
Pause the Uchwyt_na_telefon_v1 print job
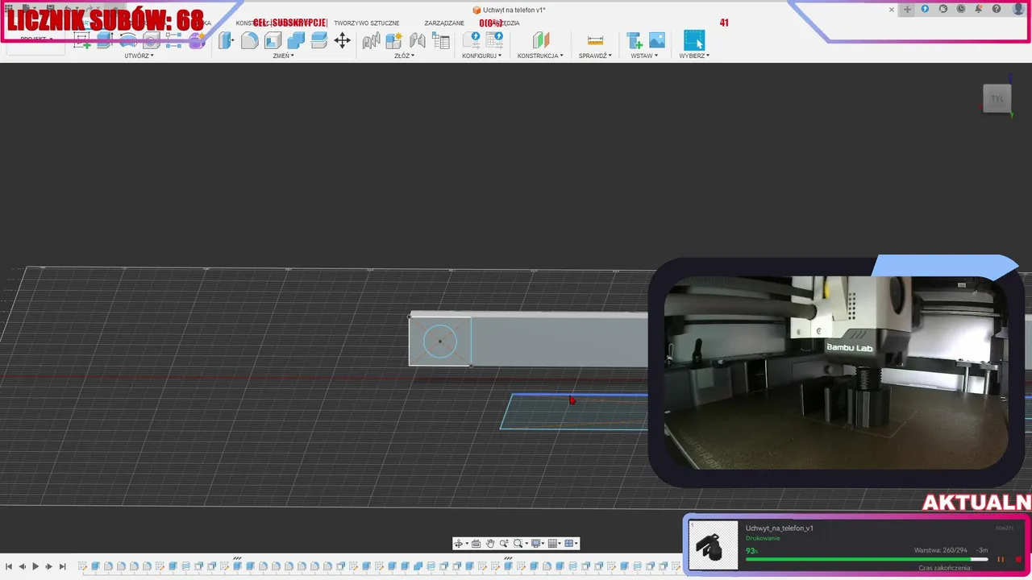tap(1001, 559)
